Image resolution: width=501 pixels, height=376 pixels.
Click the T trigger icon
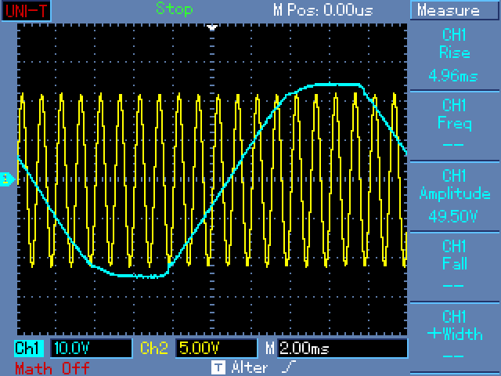pyautogui.click(x=218, y=367)
